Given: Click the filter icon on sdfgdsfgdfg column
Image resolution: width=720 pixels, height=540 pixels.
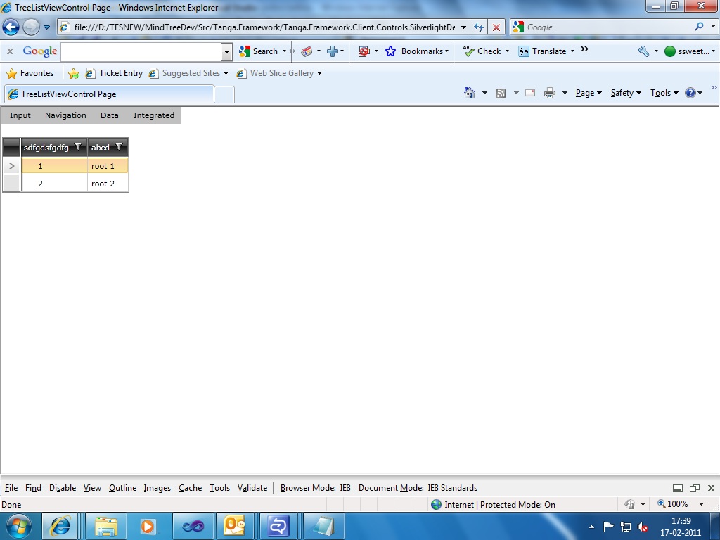Looking at the screenshot, I should click(78, 147).
